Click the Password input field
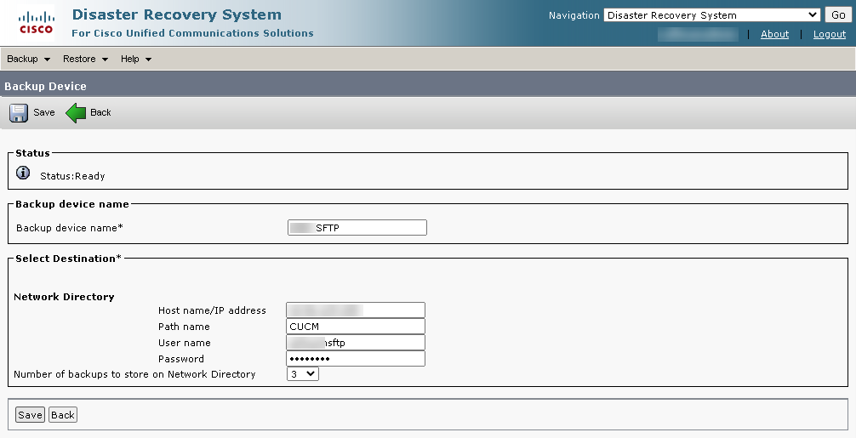This screenshot has height=438, width=856. [x=356, y=358]
